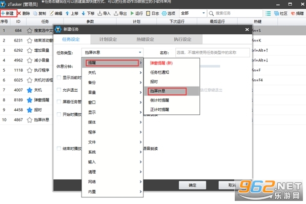Move task up with 上移 arrow
This screenshot has width=306, height=204.
click(67, 13)
